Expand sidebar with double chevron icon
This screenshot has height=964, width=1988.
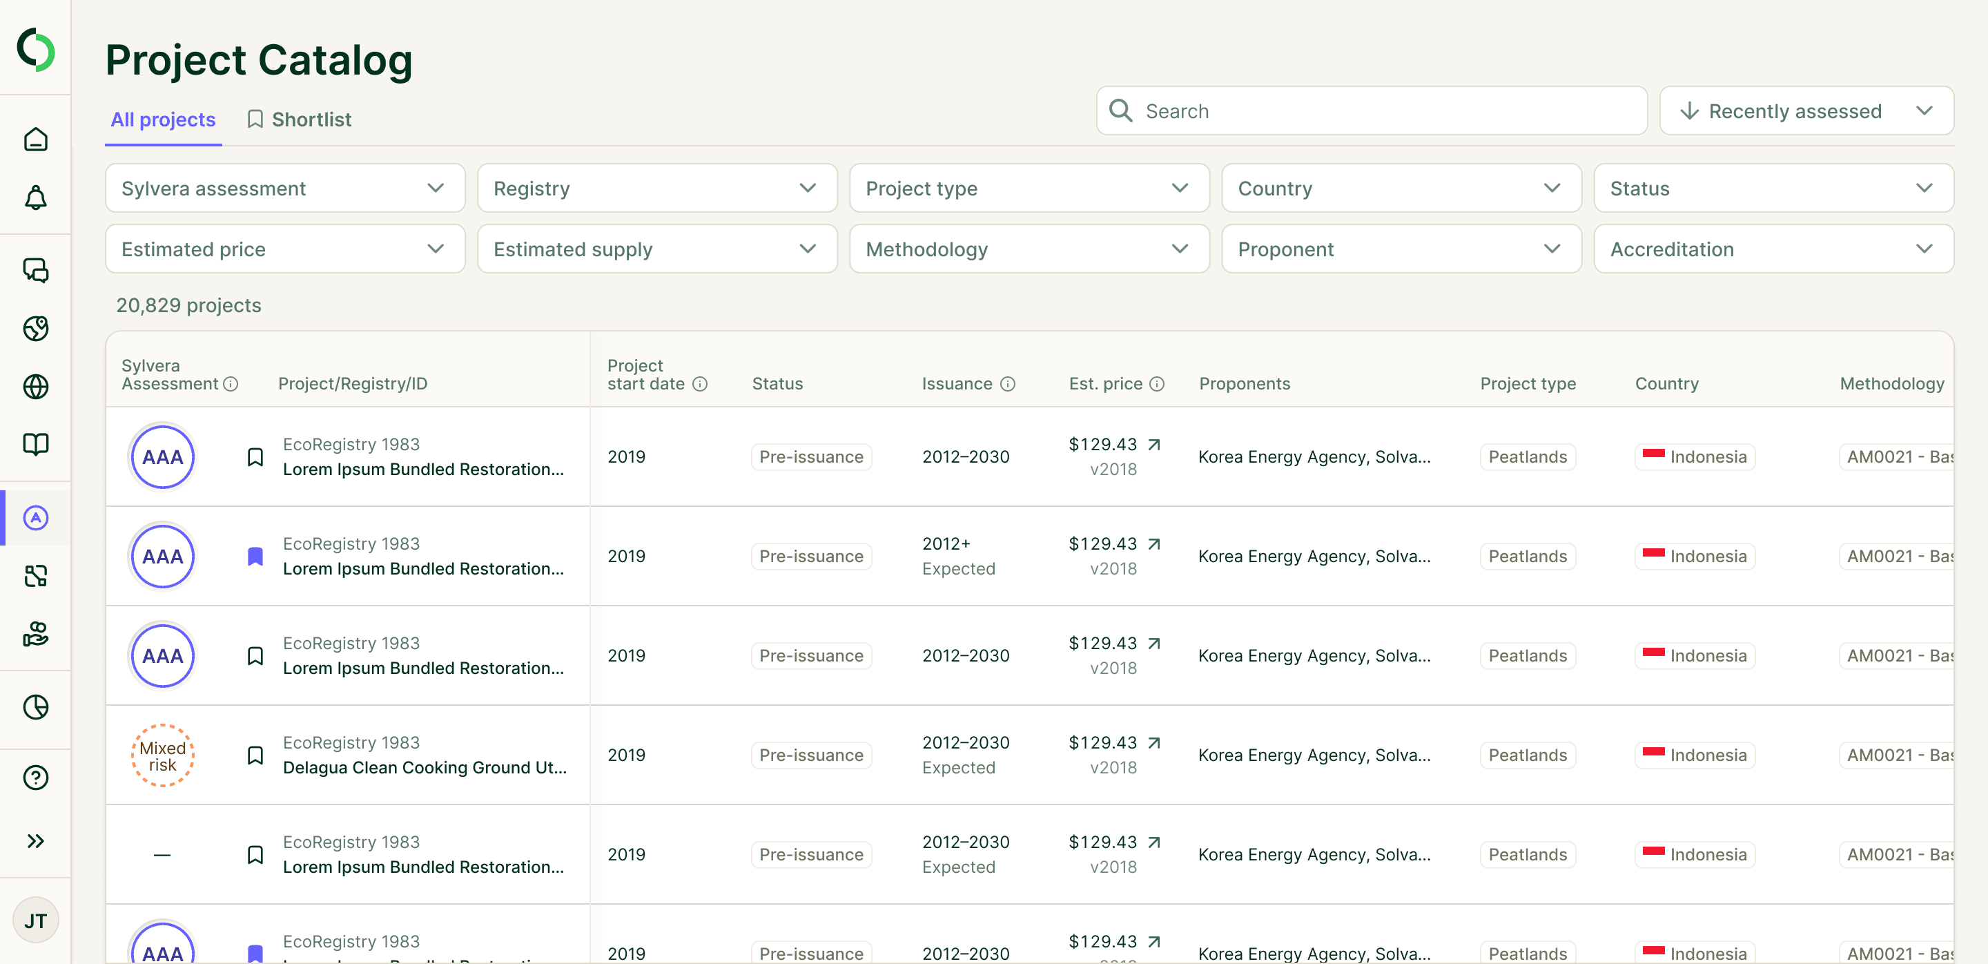point(35,840)
